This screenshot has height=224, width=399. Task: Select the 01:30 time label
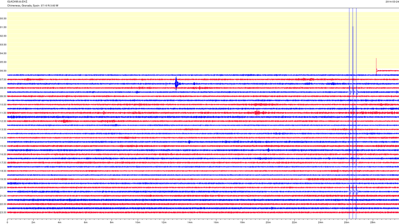click(x=3, y=27)
